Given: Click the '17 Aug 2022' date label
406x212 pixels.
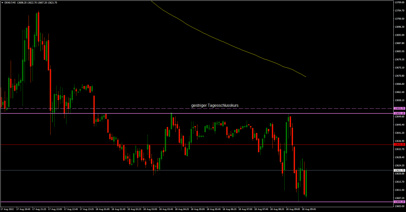Looking at the screenshot, I should point(8,209).
